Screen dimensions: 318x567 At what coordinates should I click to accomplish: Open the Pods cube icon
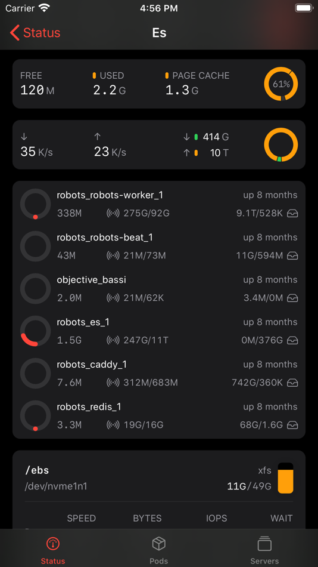click(159, 543)
